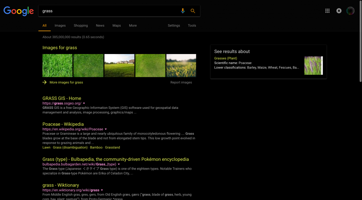Image resolution: width=362 pixels, height=200 pixels.
Task: Switch to the Images tab
Action: point(60,25)
